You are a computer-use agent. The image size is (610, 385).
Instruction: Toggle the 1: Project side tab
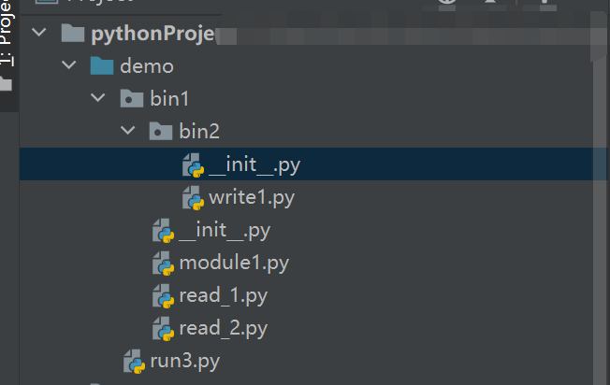coord(7,42)
